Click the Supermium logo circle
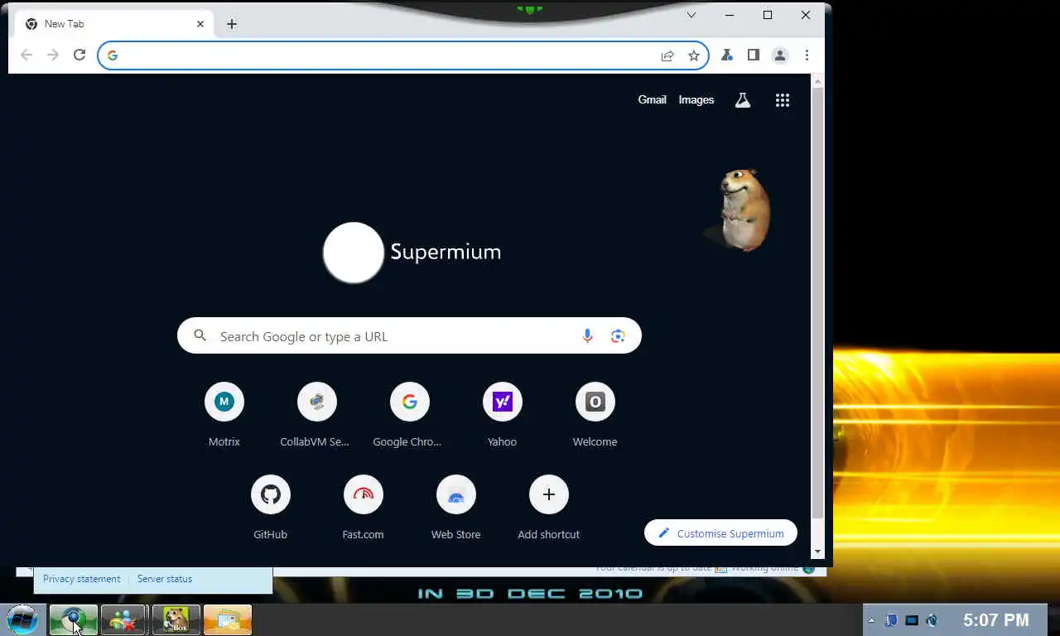1060x636 pixels. click(x=354, y=252)
